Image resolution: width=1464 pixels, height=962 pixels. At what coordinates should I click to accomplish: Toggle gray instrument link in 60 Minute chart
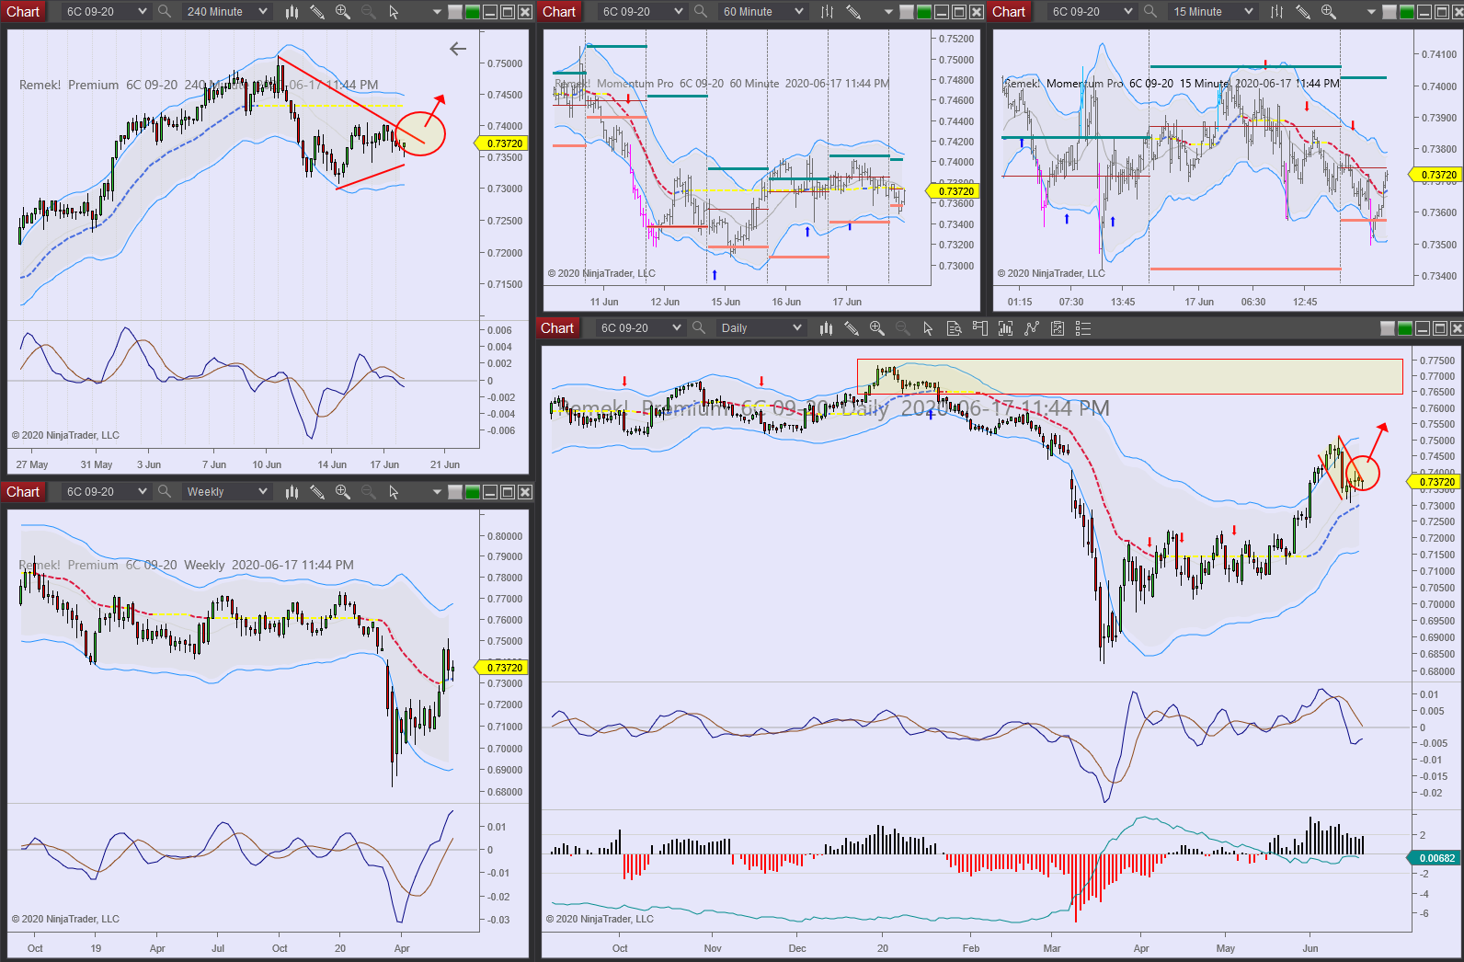point(908,12)
